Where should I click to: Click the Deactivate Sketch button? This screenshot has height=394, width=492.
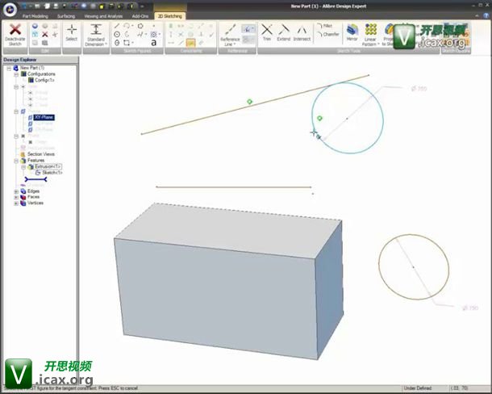tap(15, 35)
